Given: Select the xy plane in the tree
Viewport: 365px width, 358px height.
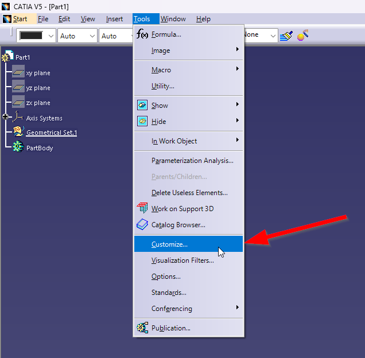Looking at the screenshot, I should tap(38, 73).
